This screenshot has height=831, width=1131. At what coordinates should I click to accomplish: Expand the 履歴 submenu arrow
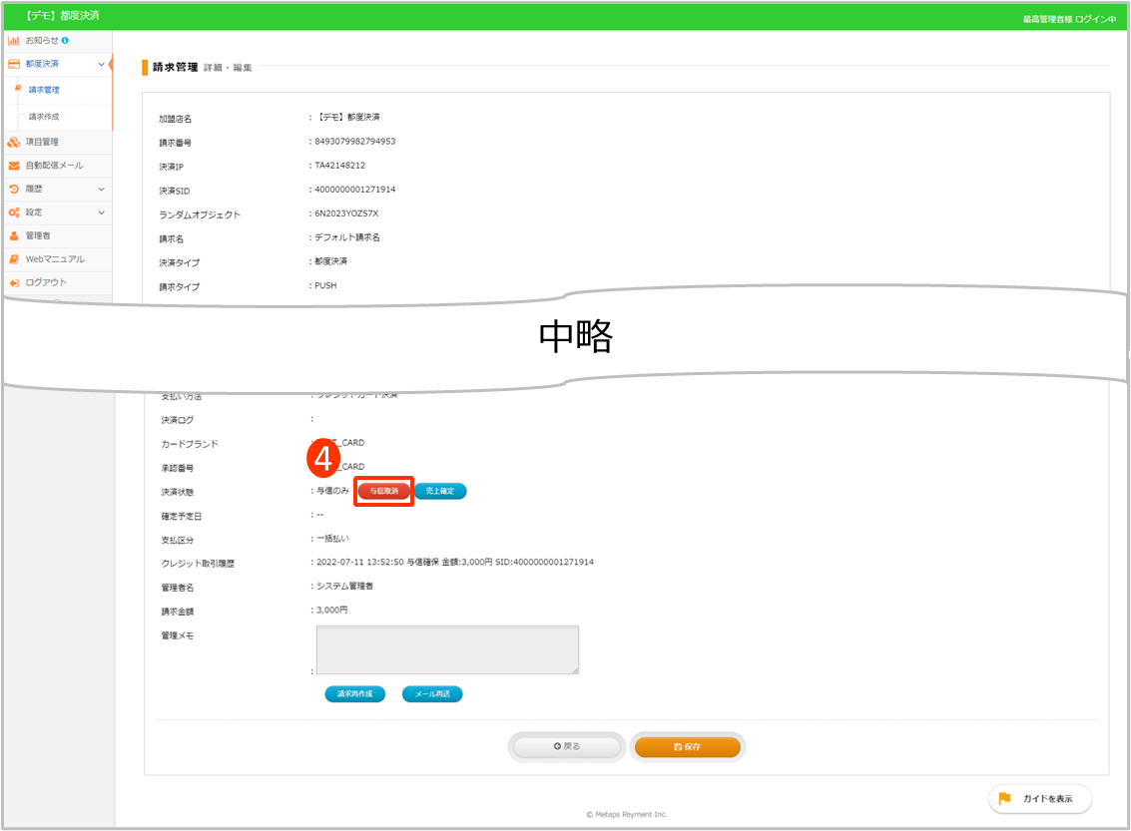click(x=101, y=189)
